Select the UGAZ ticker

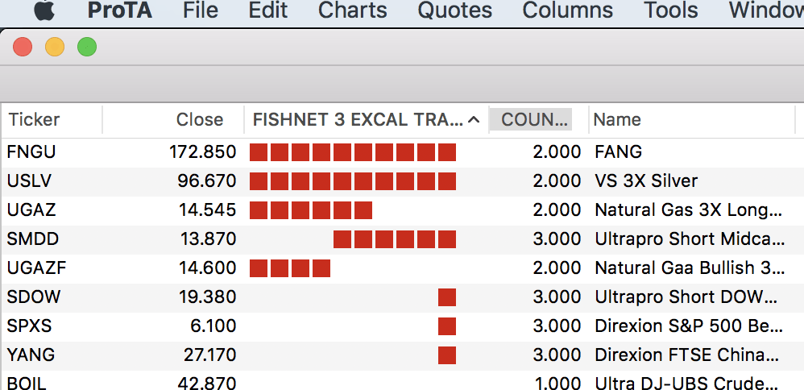[x=31, y=210]
